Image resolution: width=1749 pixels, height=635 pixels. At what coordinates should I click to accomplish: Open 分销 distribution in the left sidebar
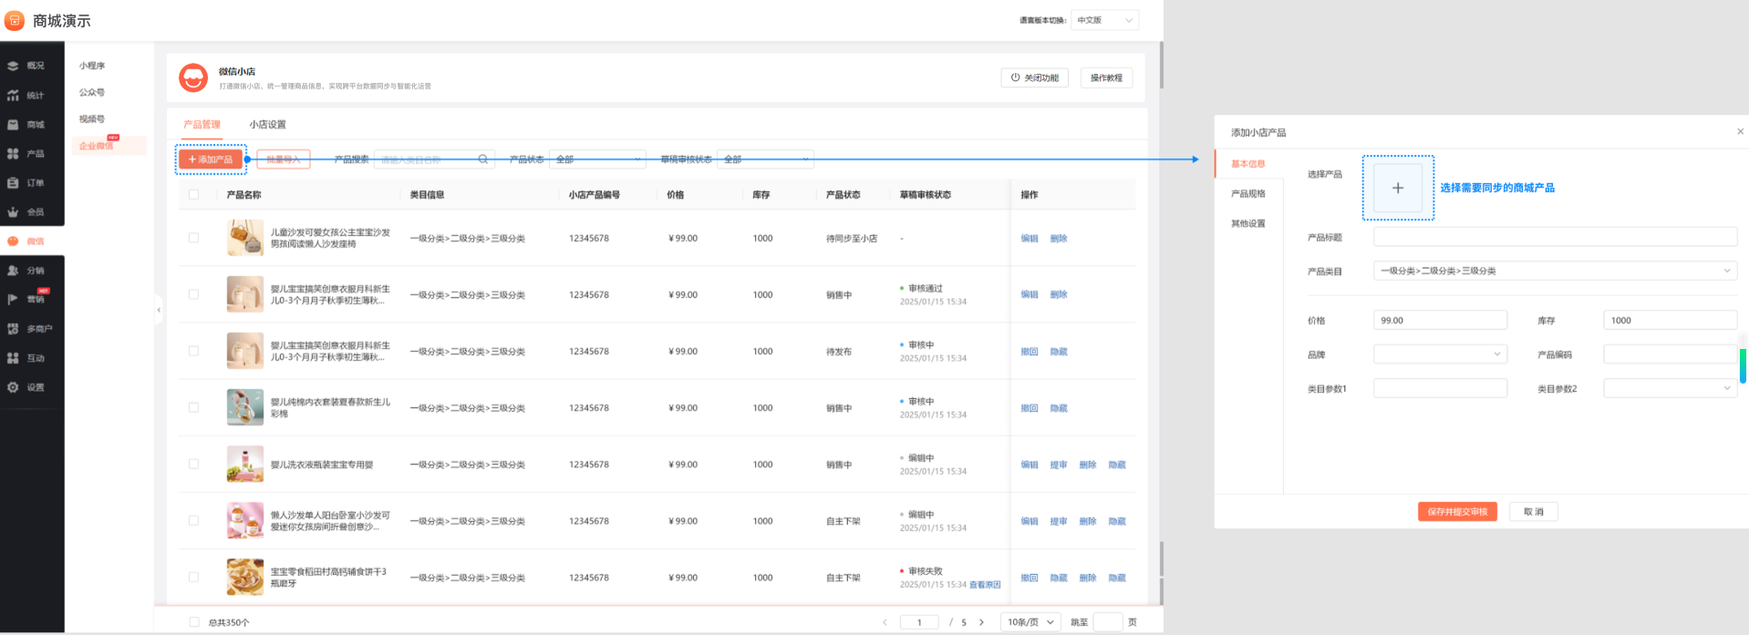point(27,270)
